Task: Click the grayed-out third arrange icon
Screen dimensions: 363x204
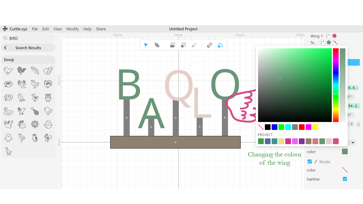Action: point(194,45)
